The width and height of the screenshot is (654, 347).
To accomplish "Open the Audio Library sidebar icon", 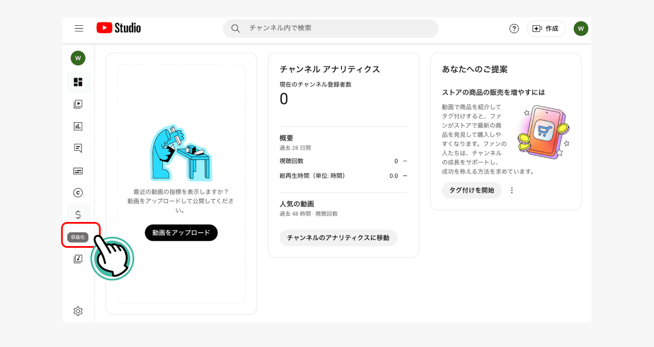I will point(78,259).
